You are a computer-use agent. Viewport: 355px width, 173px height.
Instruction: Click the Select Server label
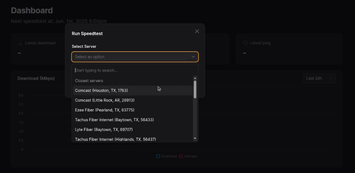[84, 46]
